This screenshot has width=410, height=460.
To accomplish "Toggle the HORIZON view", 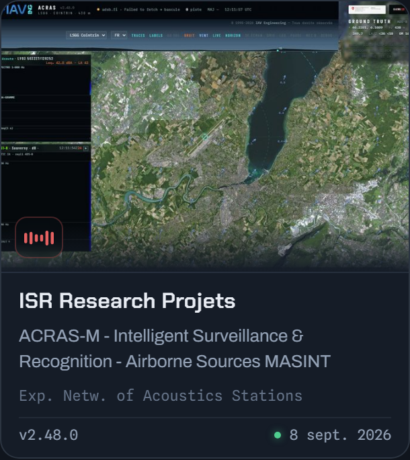I will (x=233, y=36).
